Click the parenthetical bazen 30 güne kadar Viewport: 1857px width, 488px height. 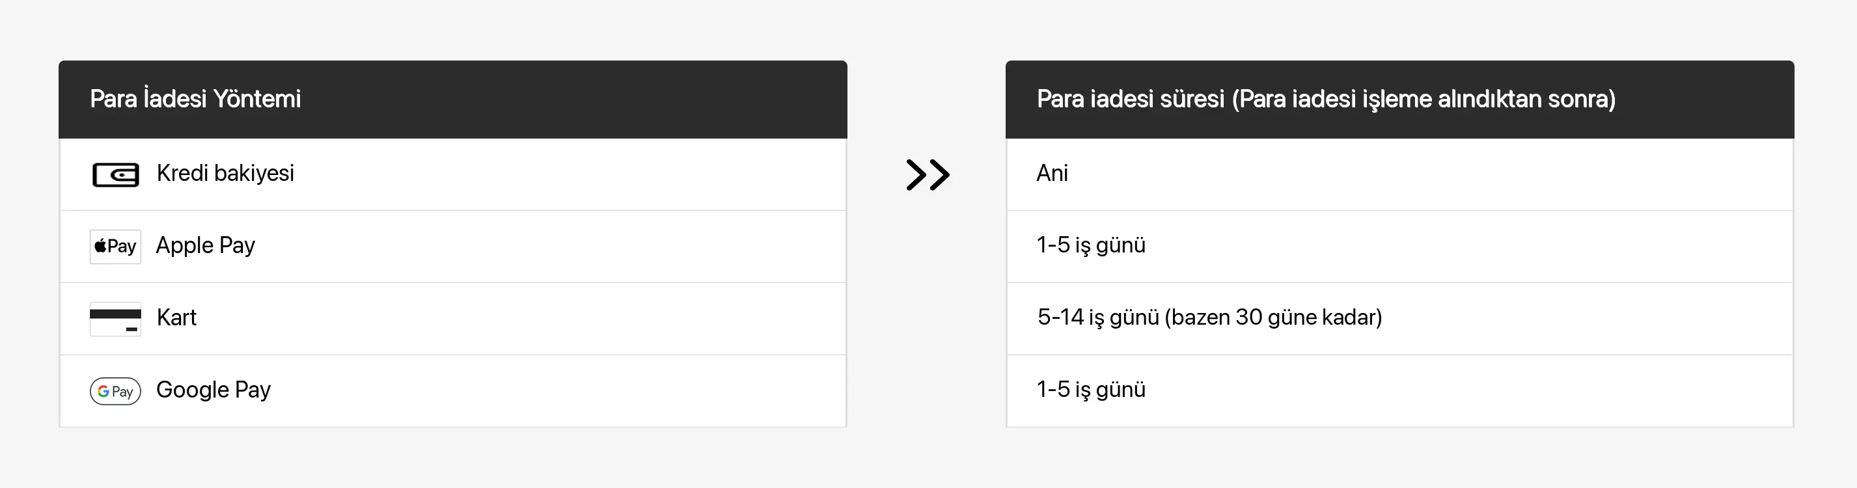coord(1274,317)
